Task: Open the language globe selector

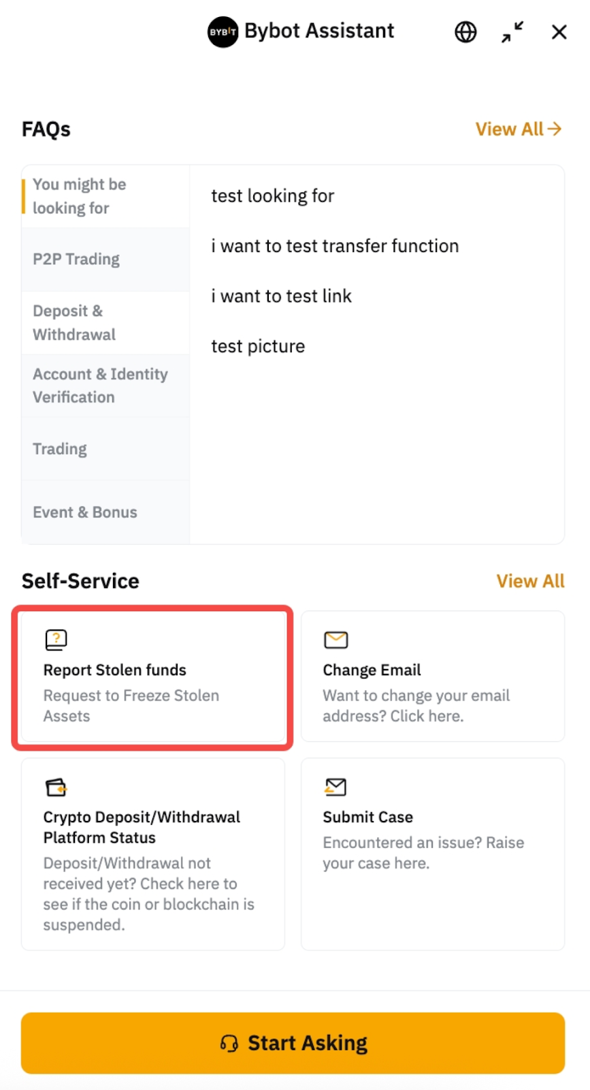Action: tap(465, 32)
